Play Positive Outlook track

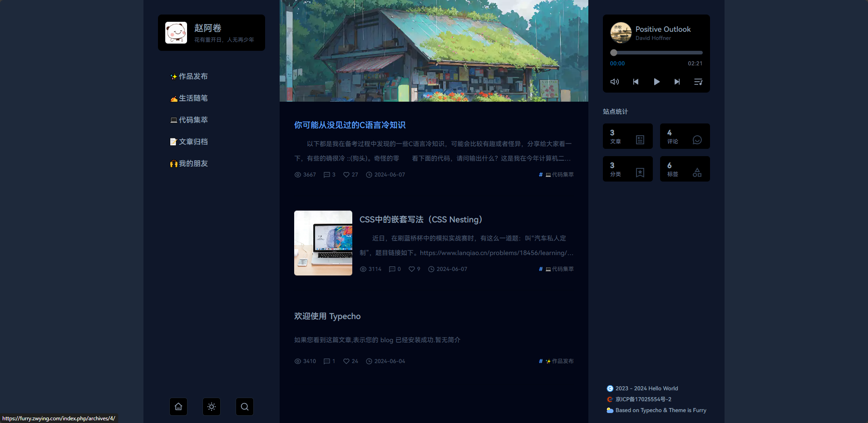click(x=656, y=82)
